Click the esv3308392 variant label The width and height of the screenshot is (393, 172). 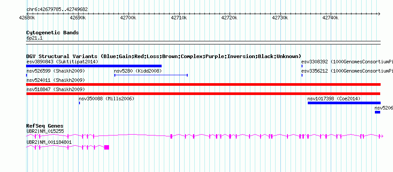[347, 62]
